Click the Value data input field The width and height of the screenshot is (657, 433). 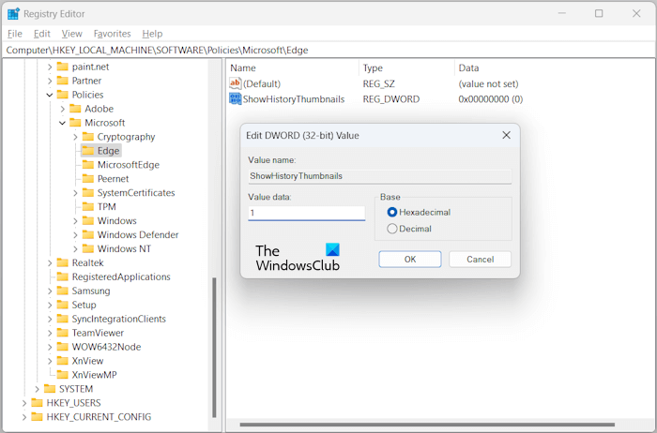click(306, 213)
